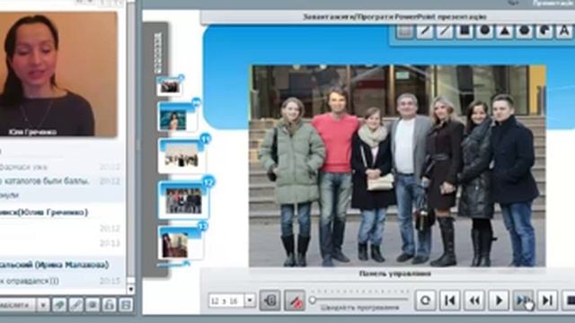Viewport: 575px width, 323px height.
Task: Open the slide number dropdown arrow
Action: pyautogui.click(x=250, y=301)
